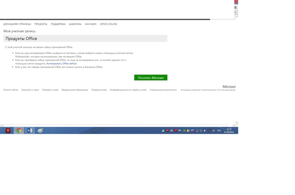The height and width of the screenshot is (195, 295).
Task: Click the red power button taskbar icon
Action: (8, 131)
